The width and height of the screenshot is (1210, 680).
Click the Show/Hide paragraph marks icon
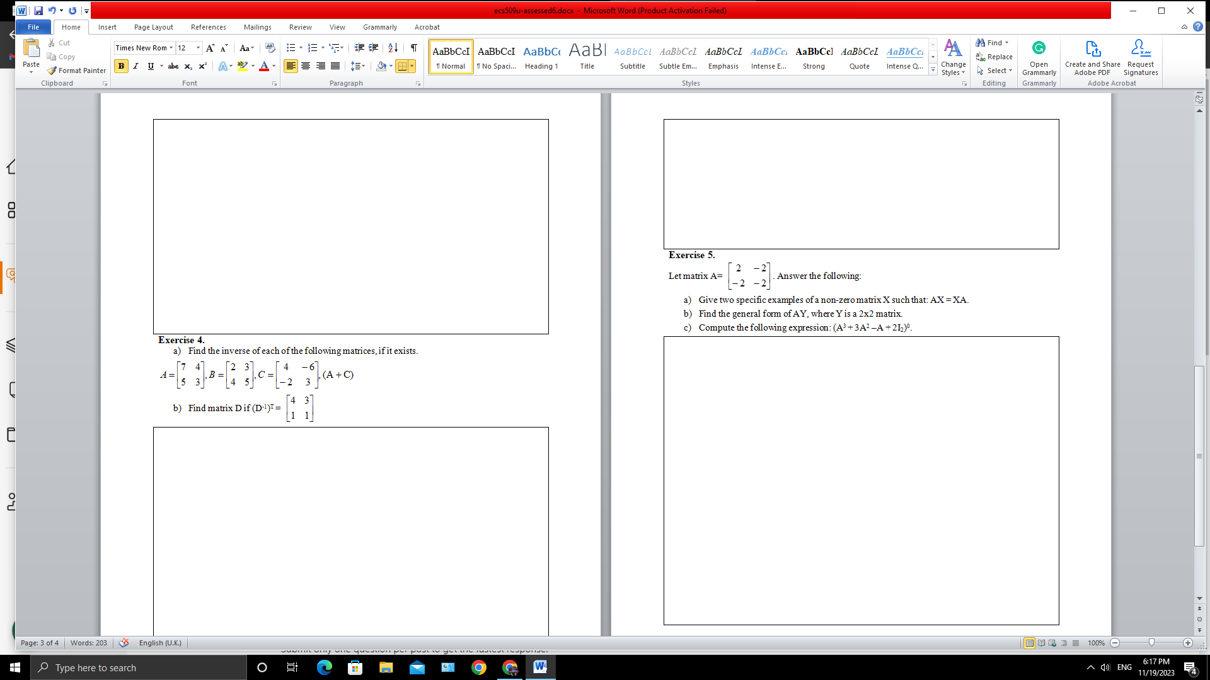click(414, 48)
